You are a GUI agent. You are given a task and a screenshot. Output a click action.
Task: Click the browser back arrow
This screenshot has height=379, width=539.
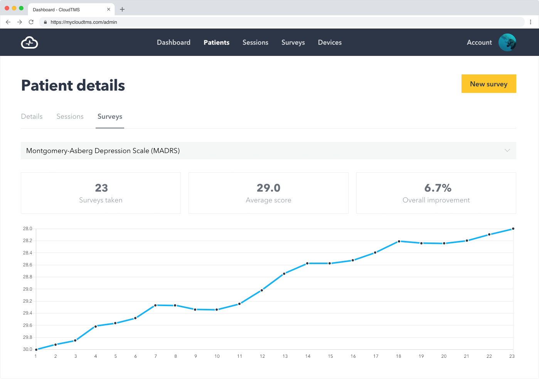8,22
